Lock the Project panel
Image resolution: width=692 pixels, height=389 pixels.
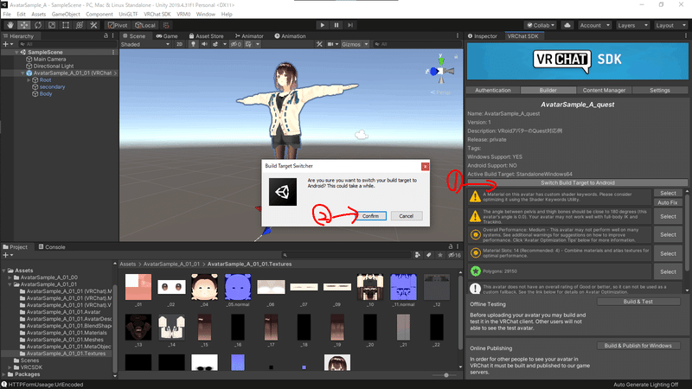(x=451, y=246)
